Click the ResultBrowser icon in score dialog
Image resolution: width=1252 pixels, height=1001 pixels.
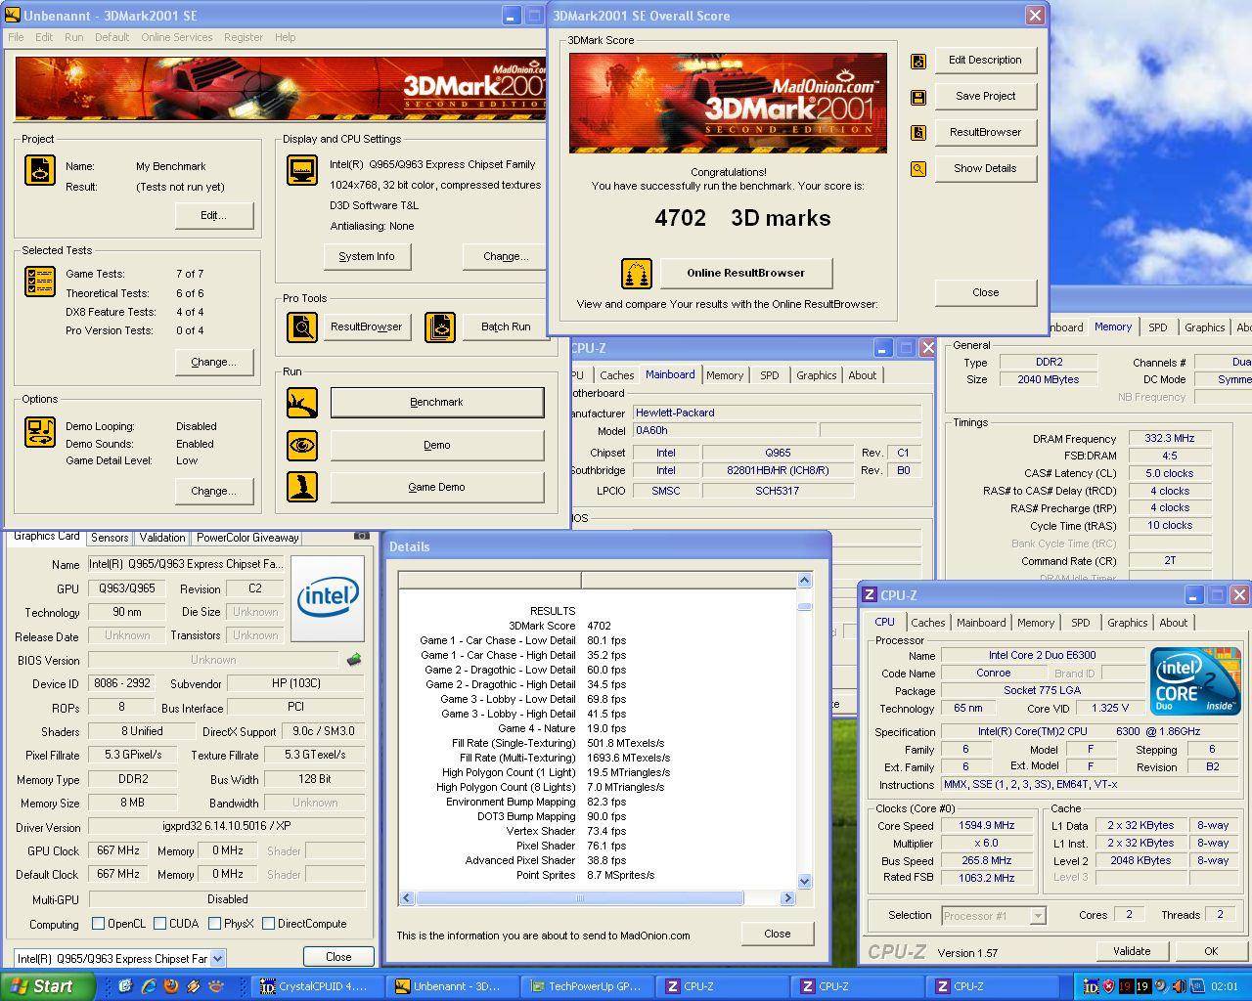click(917, 133)
